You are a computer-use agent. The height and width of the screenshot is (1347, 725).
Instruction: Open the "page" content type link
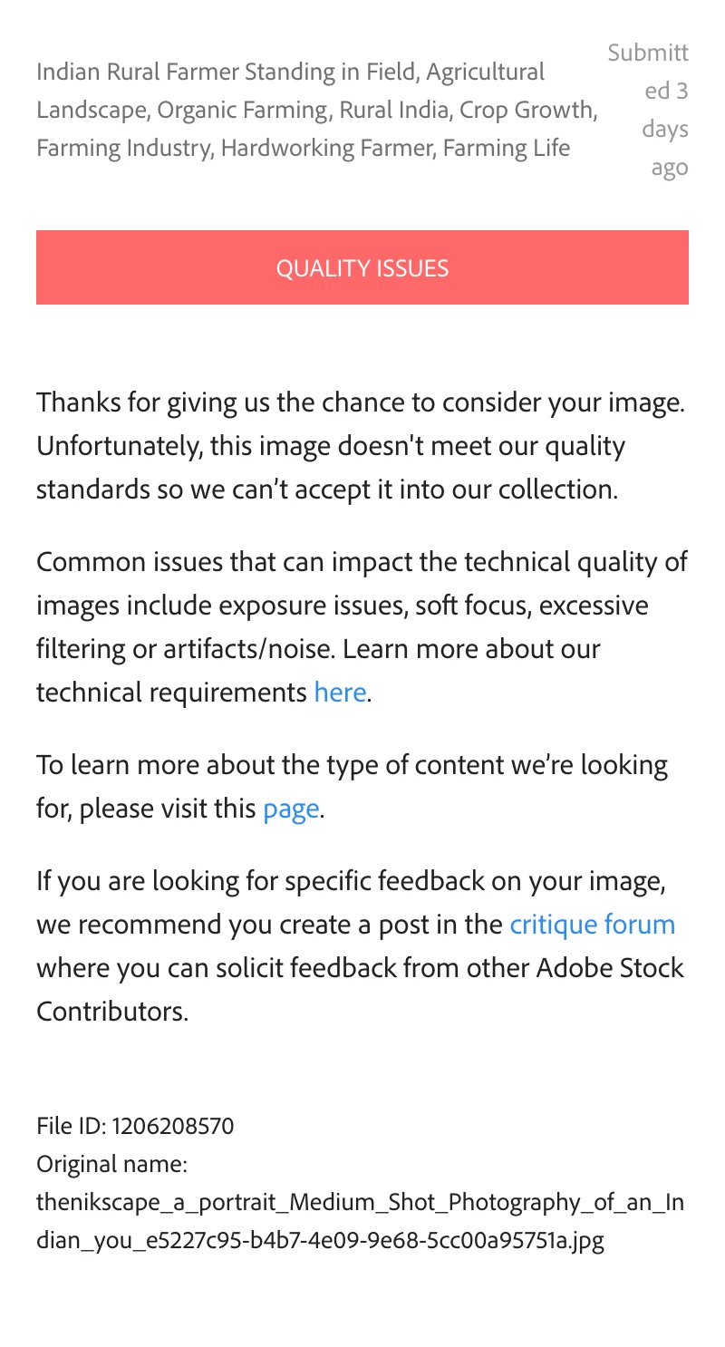click(291, 808)
